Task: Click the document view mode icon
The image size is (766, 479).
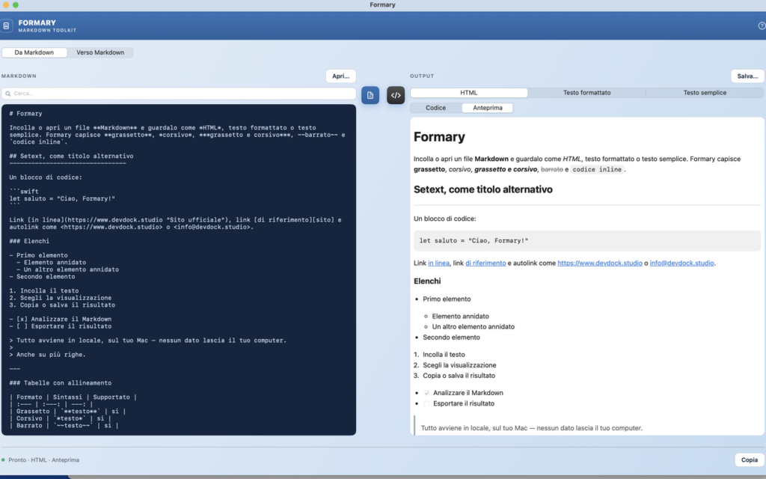Action: click(x=370, y=95)
